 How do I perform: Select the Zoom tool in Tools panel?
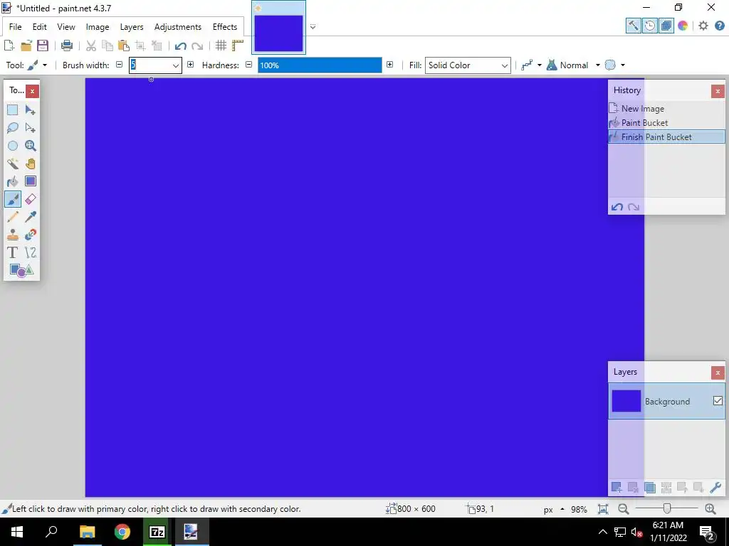[30, 146]
